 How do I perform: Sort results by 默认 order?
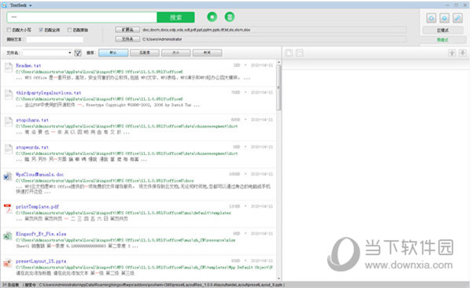point(113,53)
